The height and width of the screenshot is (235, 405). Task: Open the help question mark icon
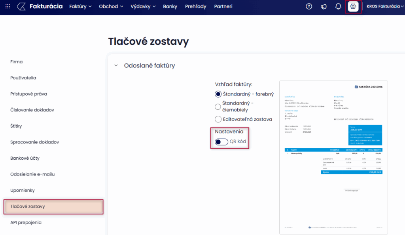pos(309,6)
